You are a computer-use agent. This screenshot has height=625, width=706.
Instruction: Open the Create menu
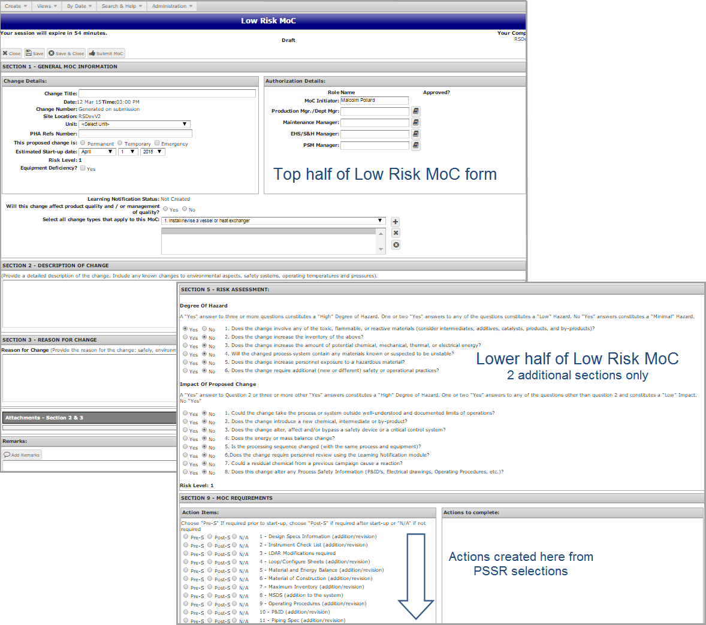(x=16, y=6)
